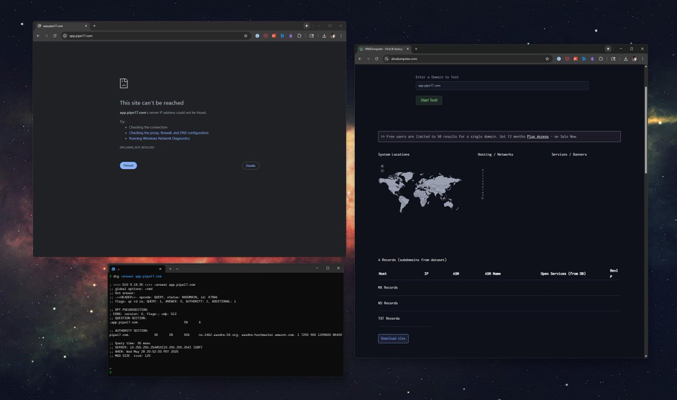This screenshot has height=400, width=677.
Task: Click the world map under System Locations
Action: [420, 192]
